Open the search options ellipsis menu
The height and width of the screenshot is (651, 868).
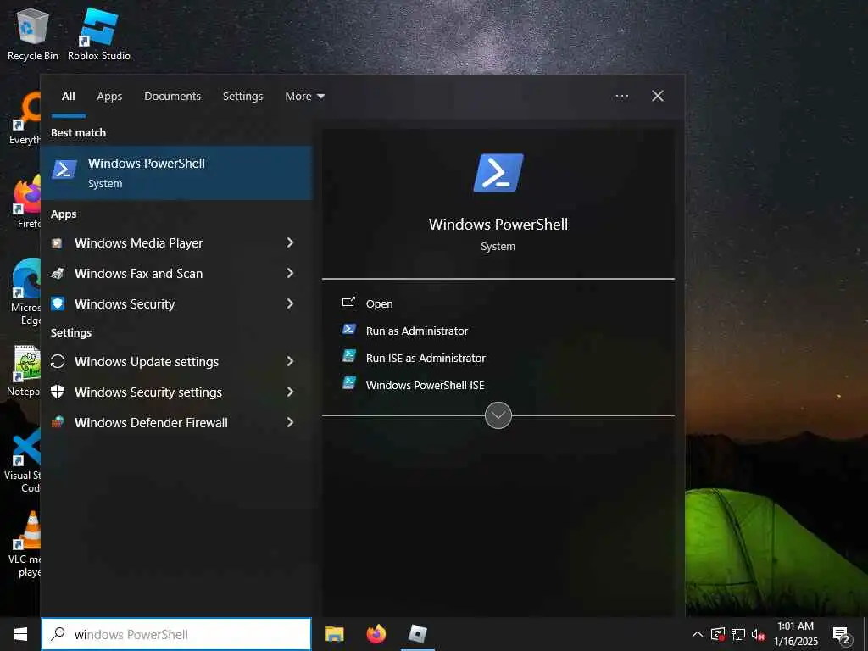[622, 97]
